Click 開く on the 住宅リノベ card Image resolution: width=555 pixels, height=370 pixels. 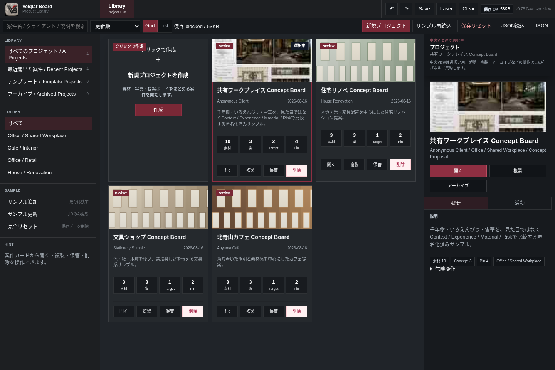coord(331,165)
